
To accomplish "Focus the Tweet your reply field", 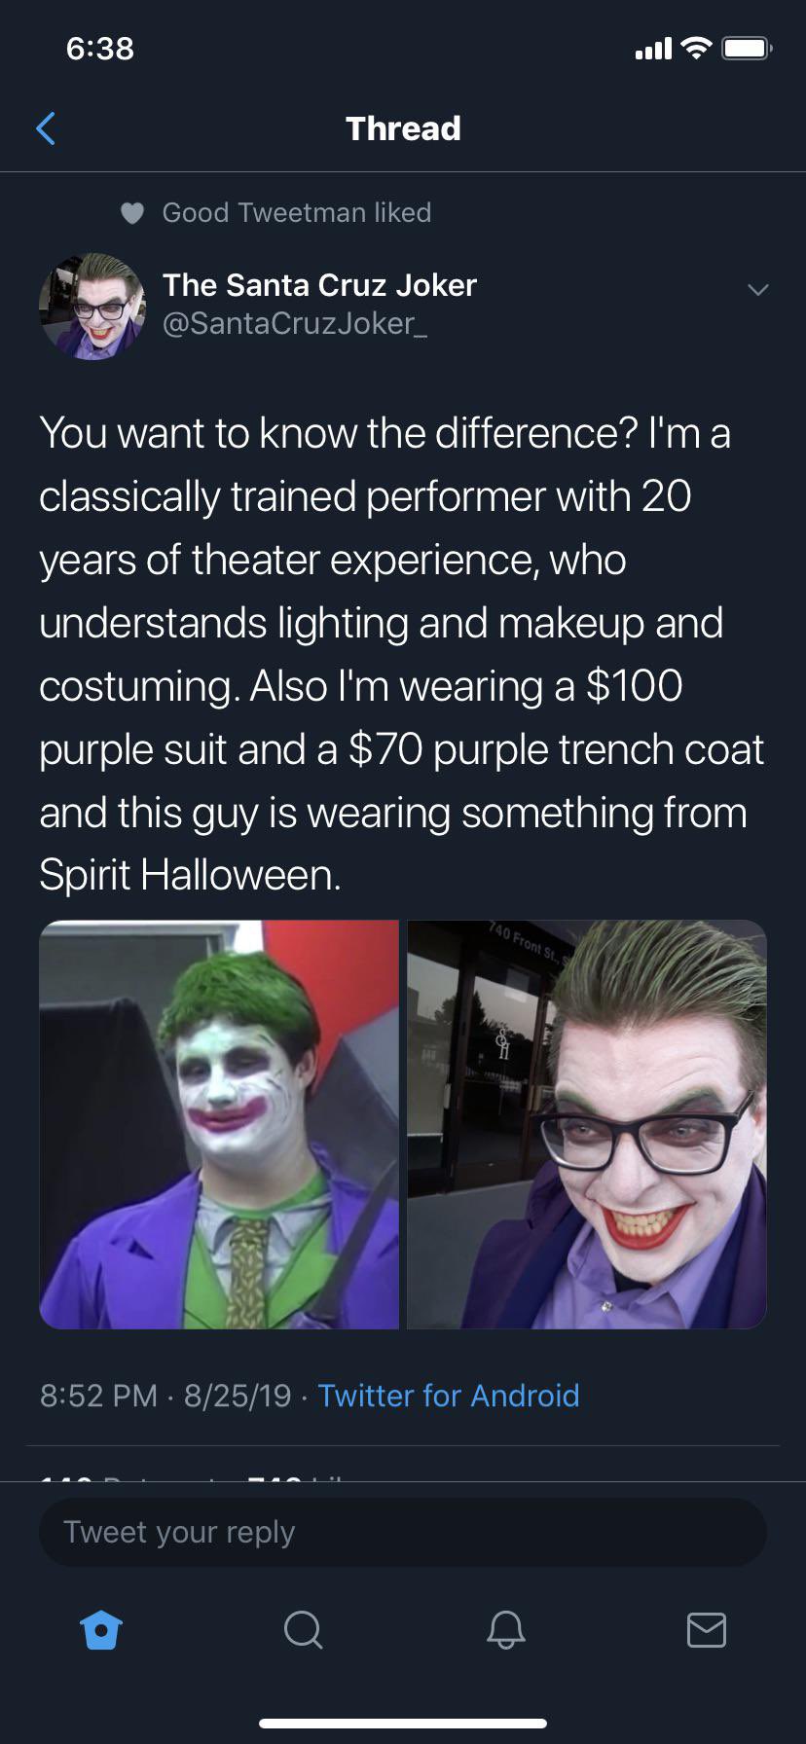I will click(403, 1532).
